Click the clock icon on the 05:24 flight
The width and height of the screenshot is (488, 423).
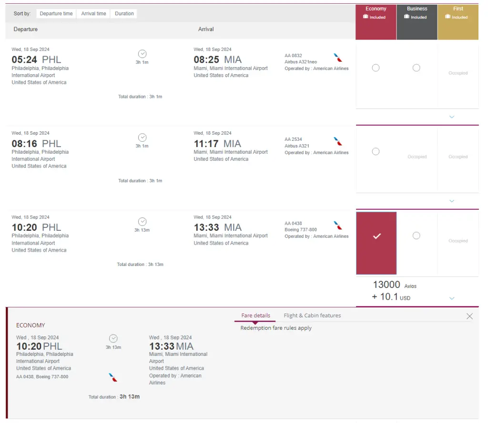[x=142, y=54]
